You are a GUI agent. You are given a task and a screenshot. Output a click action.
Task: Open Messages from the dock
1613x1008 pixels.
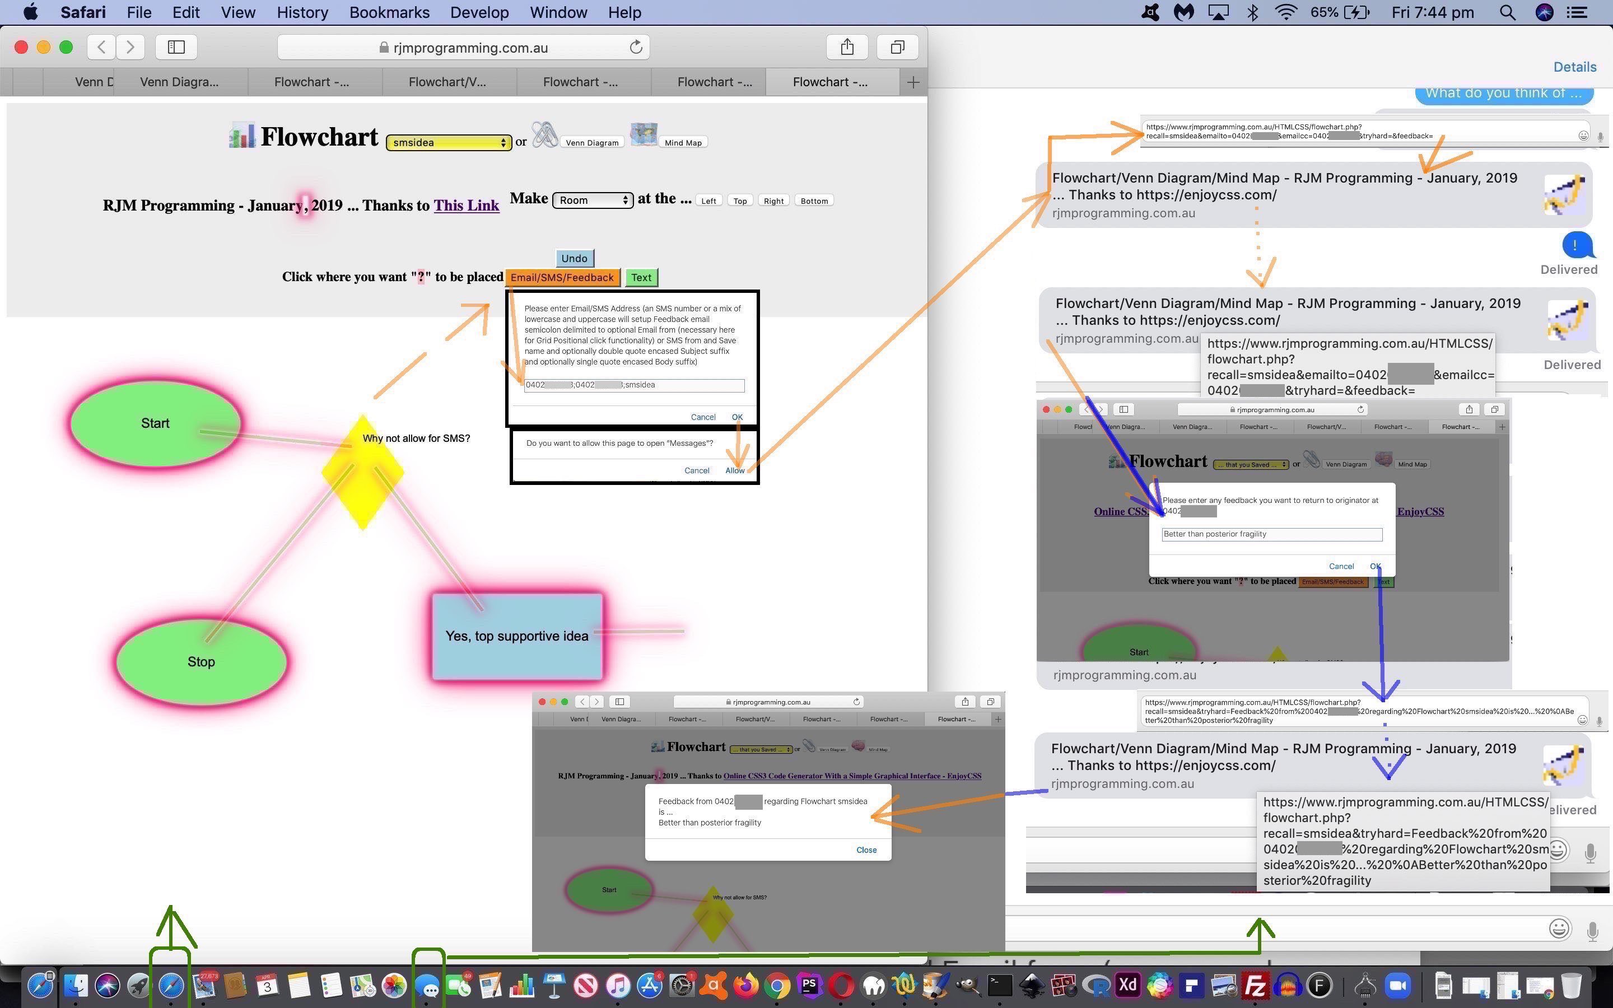[427, 986]
